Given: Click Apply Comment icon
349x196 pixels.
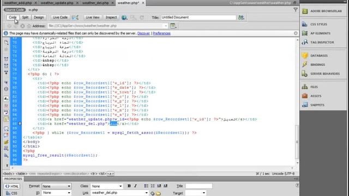Looking at the screenshot, I should [6, 128].
